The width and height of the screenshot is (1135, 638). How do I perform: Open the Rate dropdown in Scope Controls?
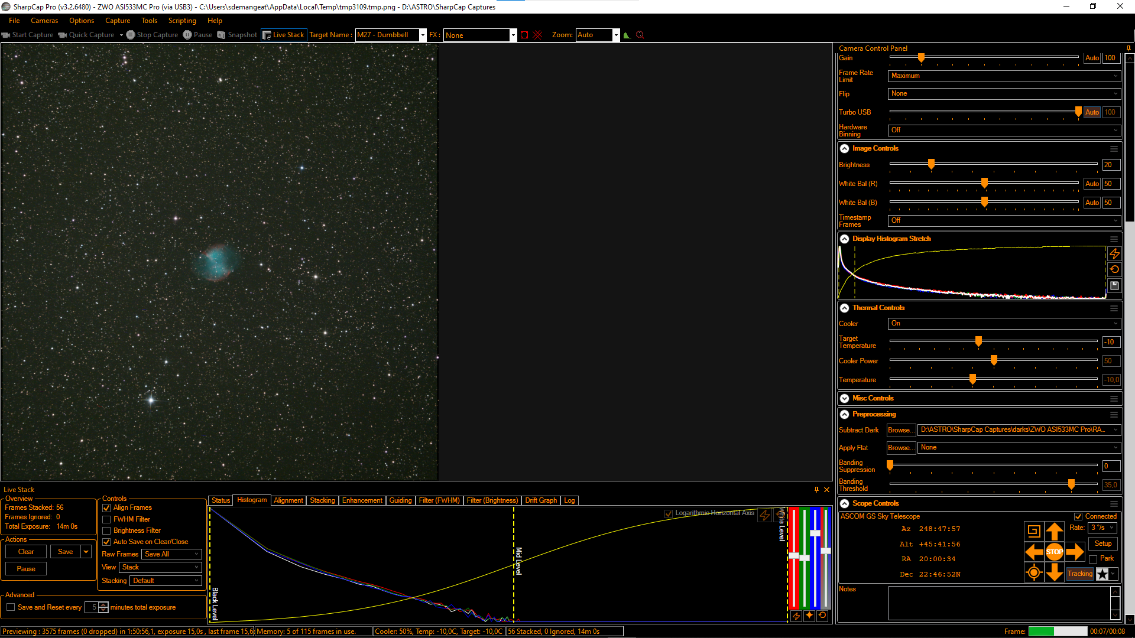[x=1103, y=528]
